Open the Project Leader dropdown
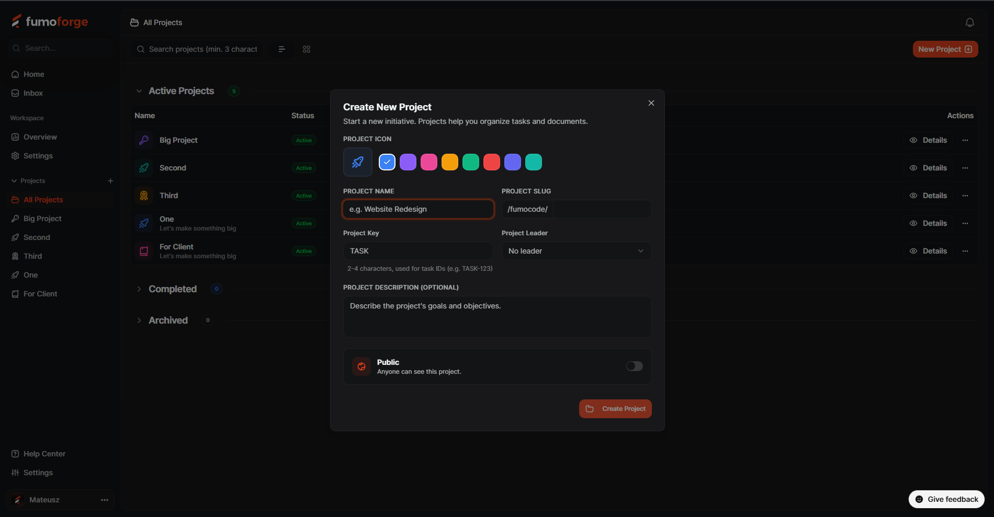Viewport: 994px width, 517px height. click(x=576, y=251)
